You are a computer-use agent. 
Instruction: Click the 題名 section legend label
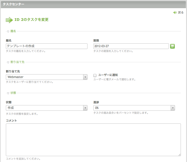(13, 31)
